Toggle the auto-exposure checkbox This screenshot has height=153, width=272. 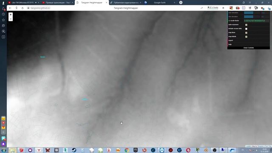[246, 25]
